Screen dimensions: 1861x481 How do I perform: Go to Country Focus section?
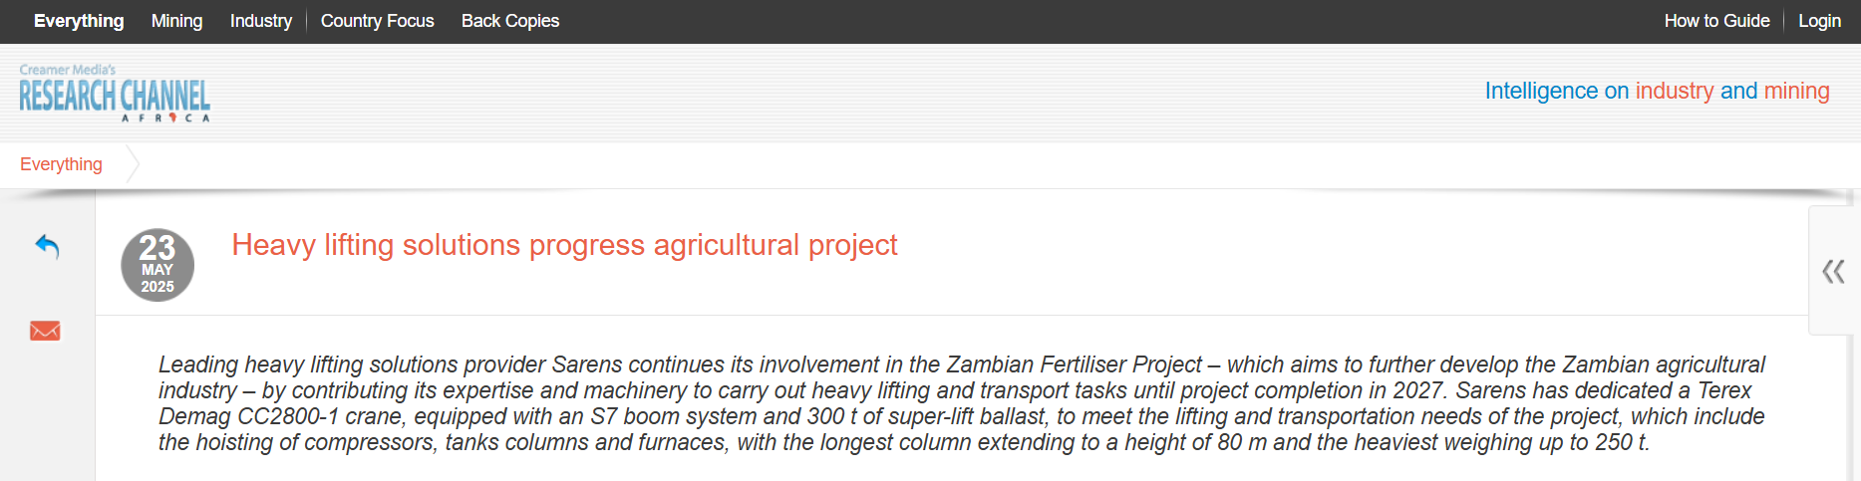click(377, 21)
